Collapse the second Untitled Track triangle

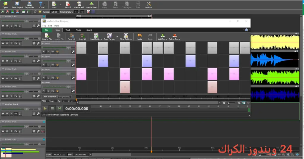[x=3, y=34]
